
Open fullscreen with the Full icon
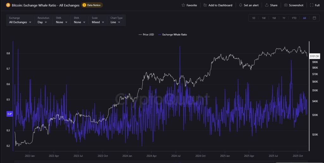312,5
